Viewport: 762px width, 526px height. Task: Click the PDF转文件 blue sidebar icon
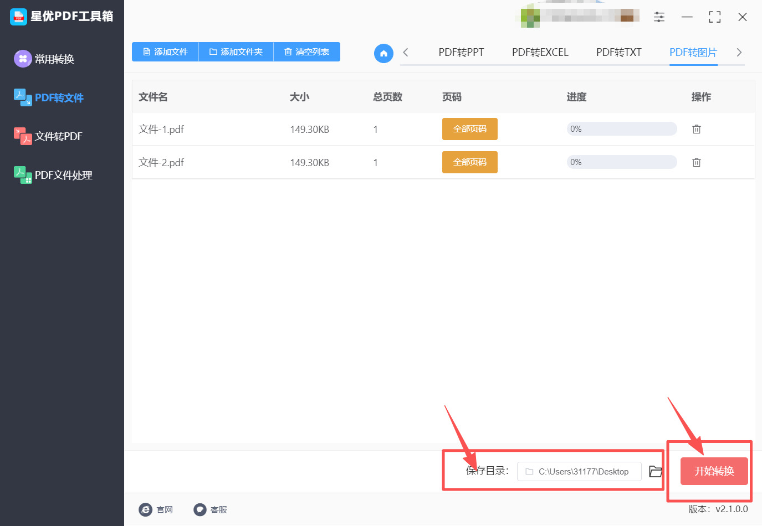(23, 97)
